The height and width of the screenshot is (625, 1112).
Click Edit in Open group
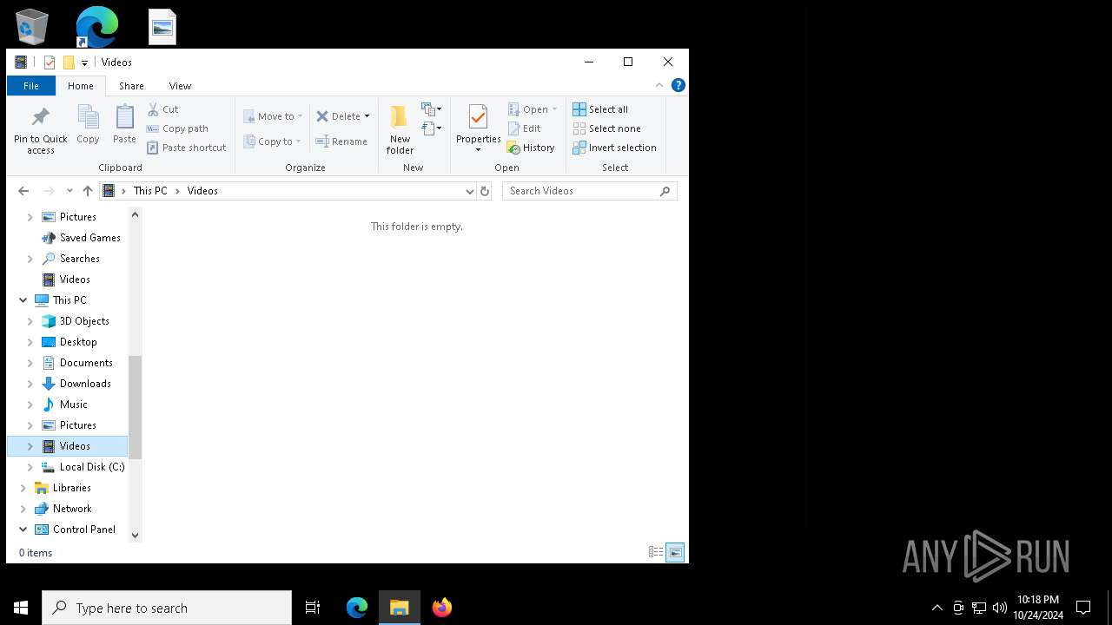525,128
